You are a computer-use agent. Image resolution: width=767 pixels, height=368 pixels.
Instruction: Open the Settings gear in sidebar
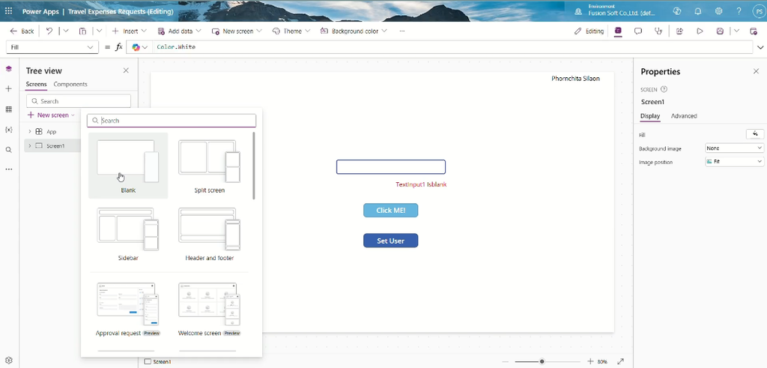(x=8, y=361)
